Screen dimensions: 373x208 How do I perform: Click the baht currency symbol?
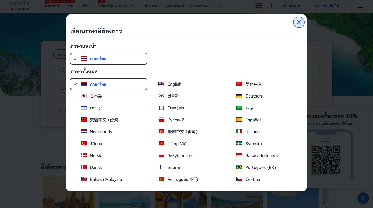[x=271, y=6]
